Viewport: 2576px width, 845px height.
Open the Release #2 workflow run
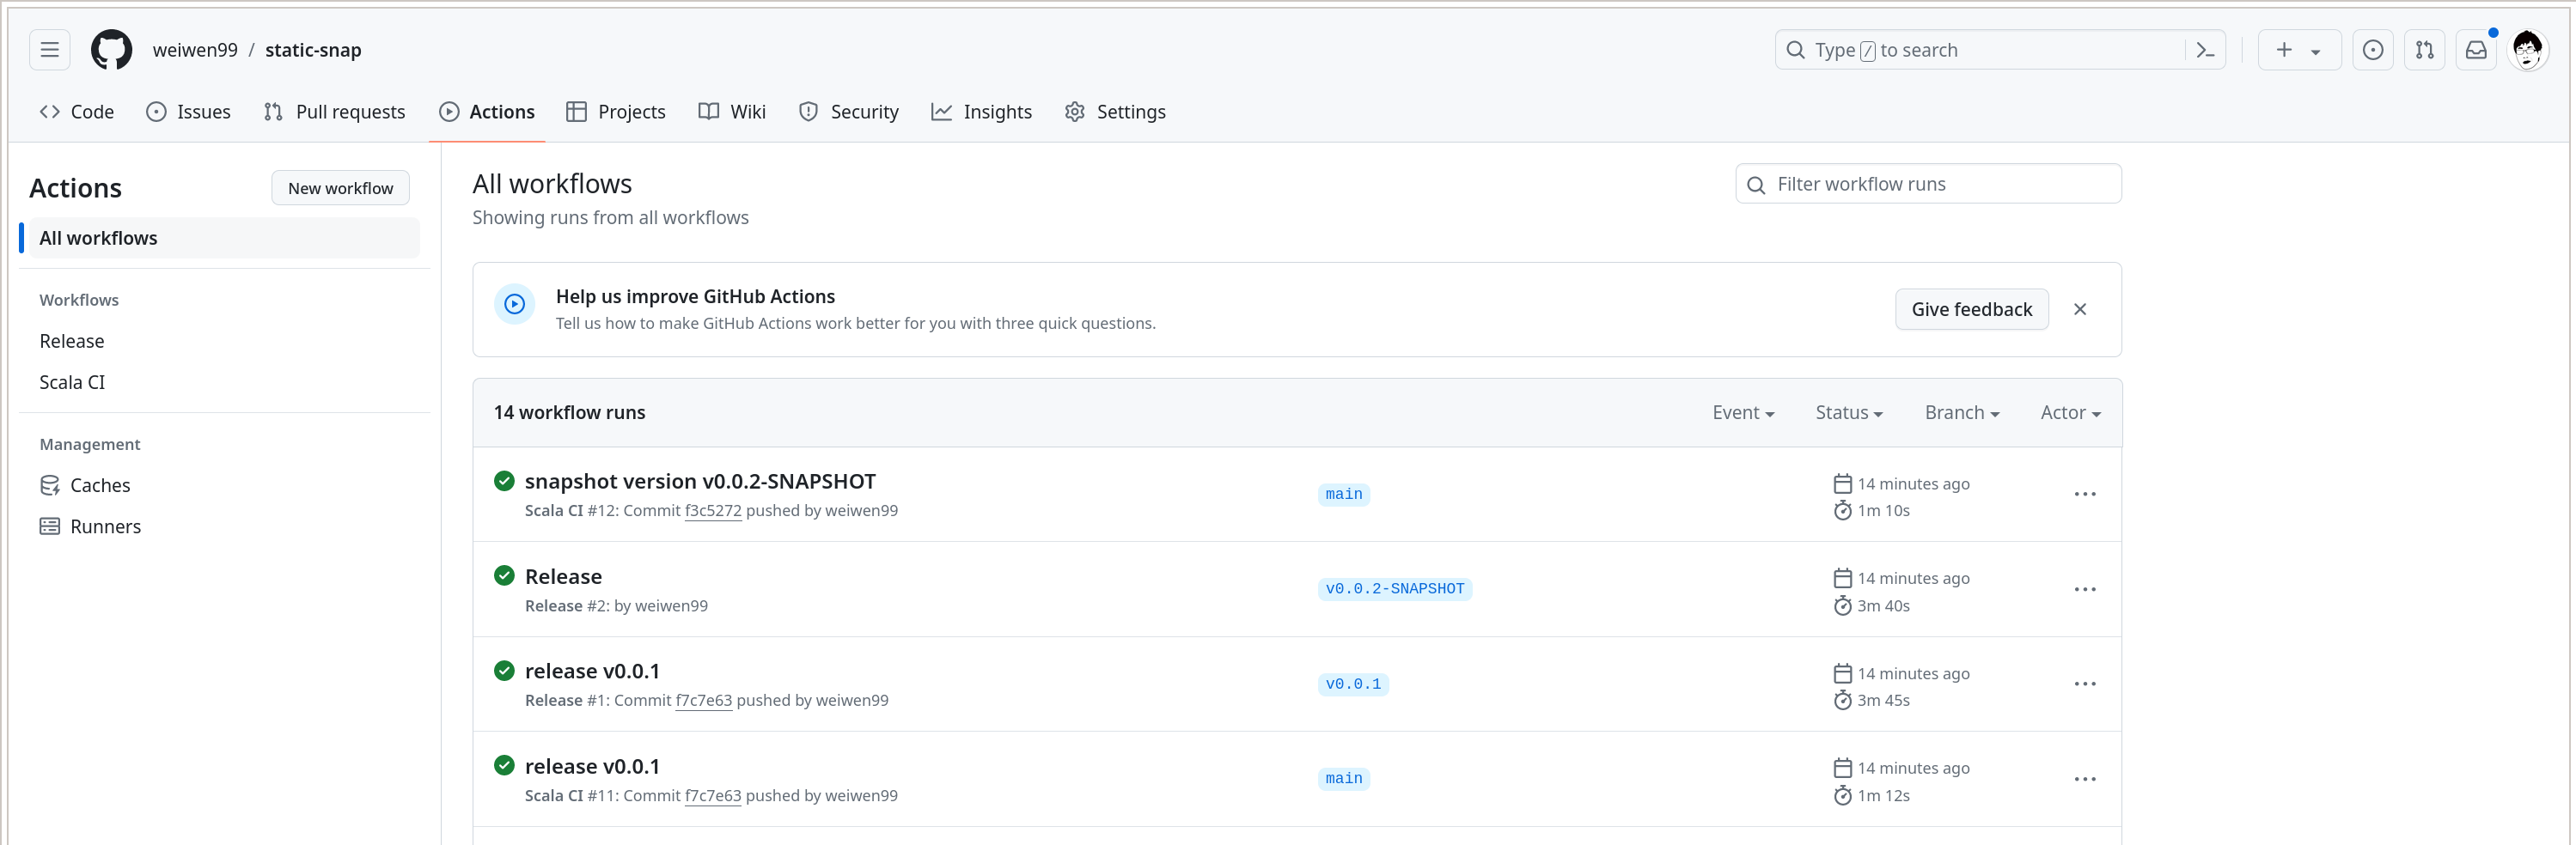[563, 577]
